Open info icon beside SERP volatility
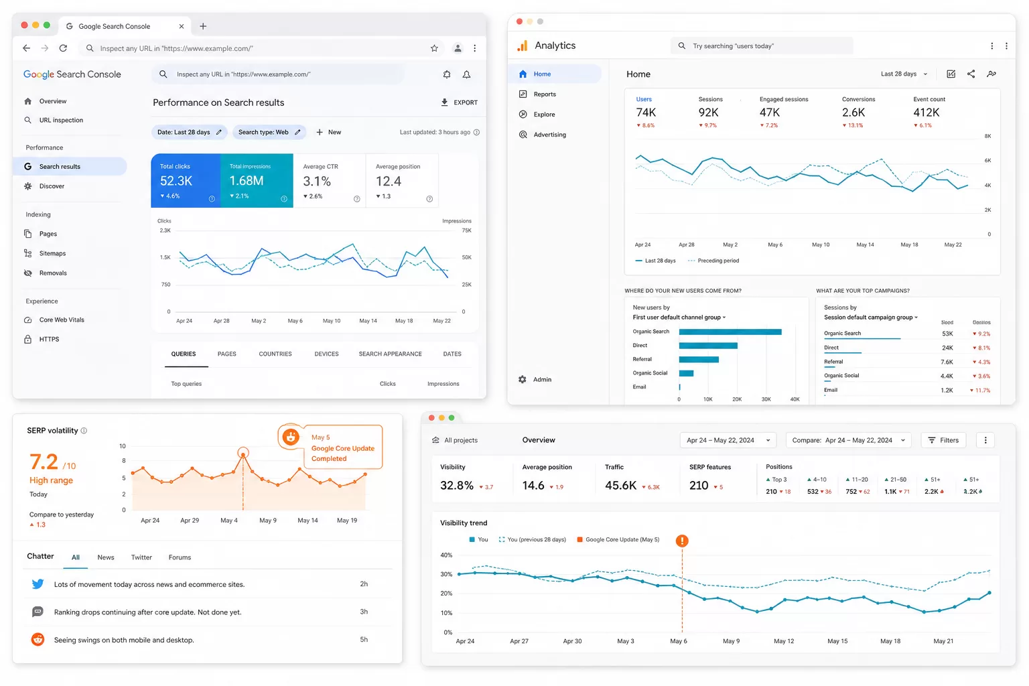This screenshot has height=686, width=1029. [x=84, y=431]
